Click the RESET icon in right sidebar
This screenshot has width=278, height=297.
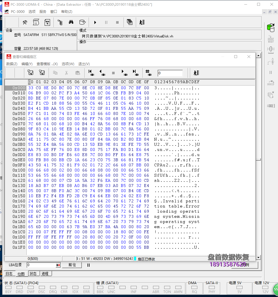[x=271, y=39]
